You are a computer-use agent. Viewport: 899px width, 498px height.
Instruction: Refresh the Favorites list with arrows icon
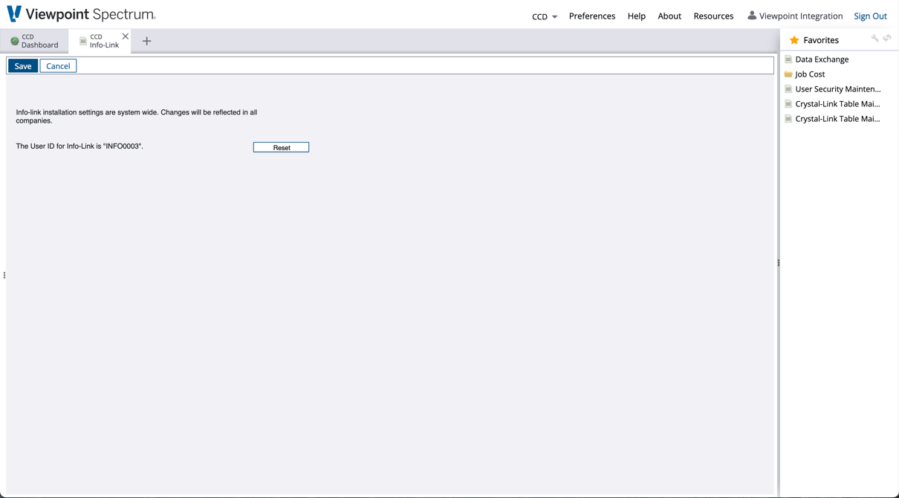click(887, 39)
